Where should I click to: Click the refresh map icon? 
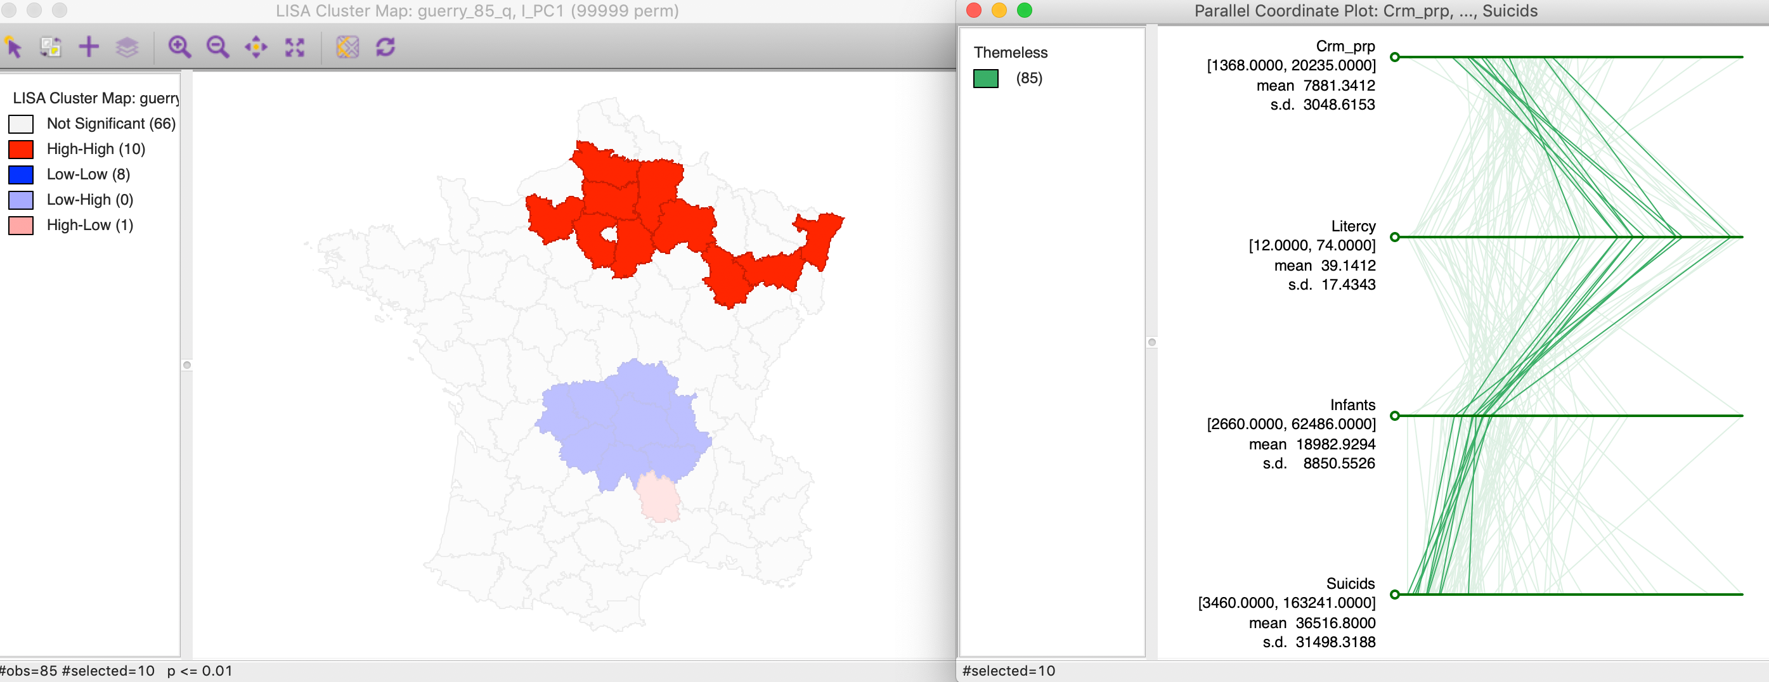click(x=386, y=48)
